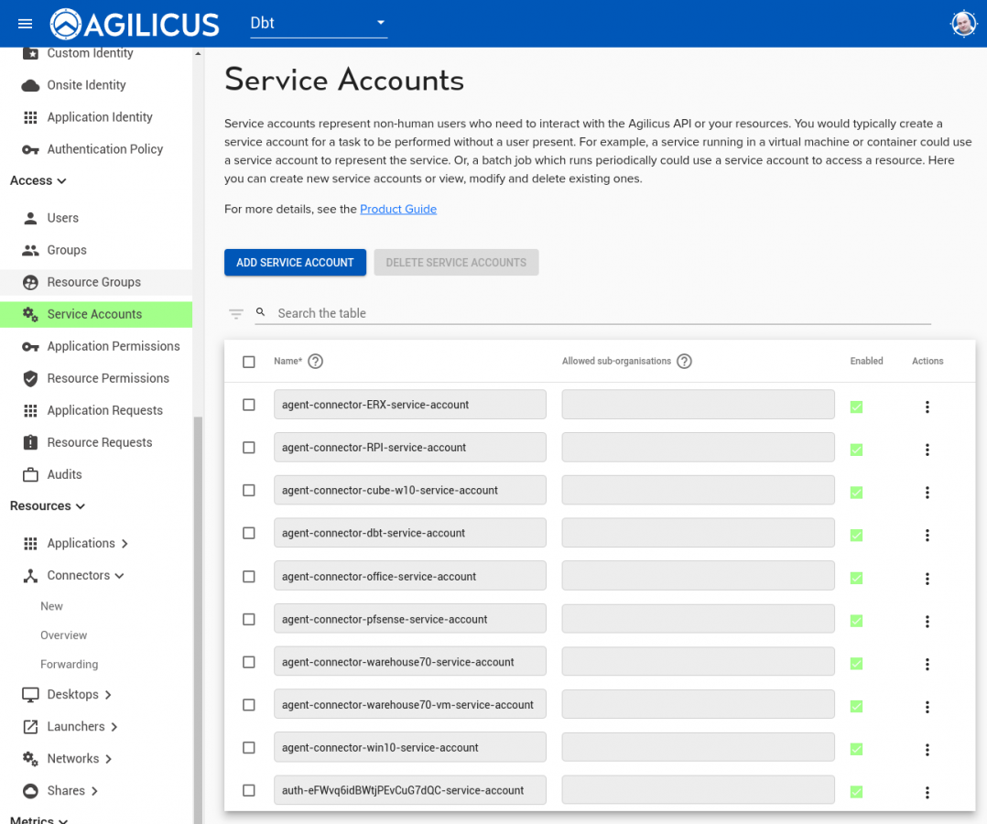Open the user profile avatar
The image size is (987, 824).
pyautogui.click(x=963, y=23)
